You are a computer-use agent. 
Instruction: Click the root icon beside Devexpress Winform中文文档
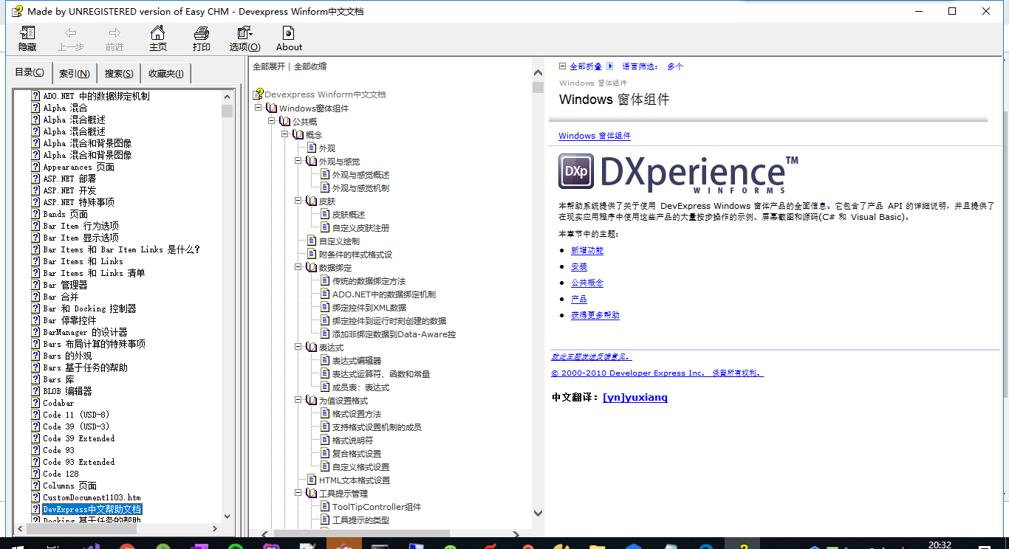(x=258, y=94)
